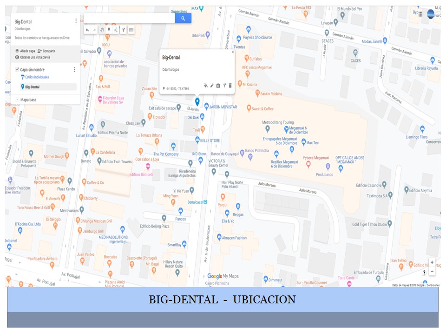This screenshot has height=335, width=446.
Task: Expand the Mapa base section
Action: click(x=17, y=100)
